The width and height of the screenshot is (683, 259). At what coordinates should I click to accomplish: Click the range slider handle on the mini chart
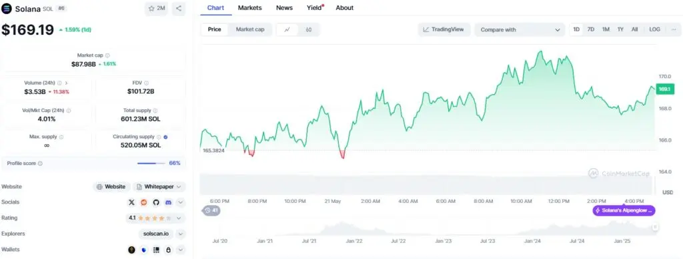pos(654,227)
